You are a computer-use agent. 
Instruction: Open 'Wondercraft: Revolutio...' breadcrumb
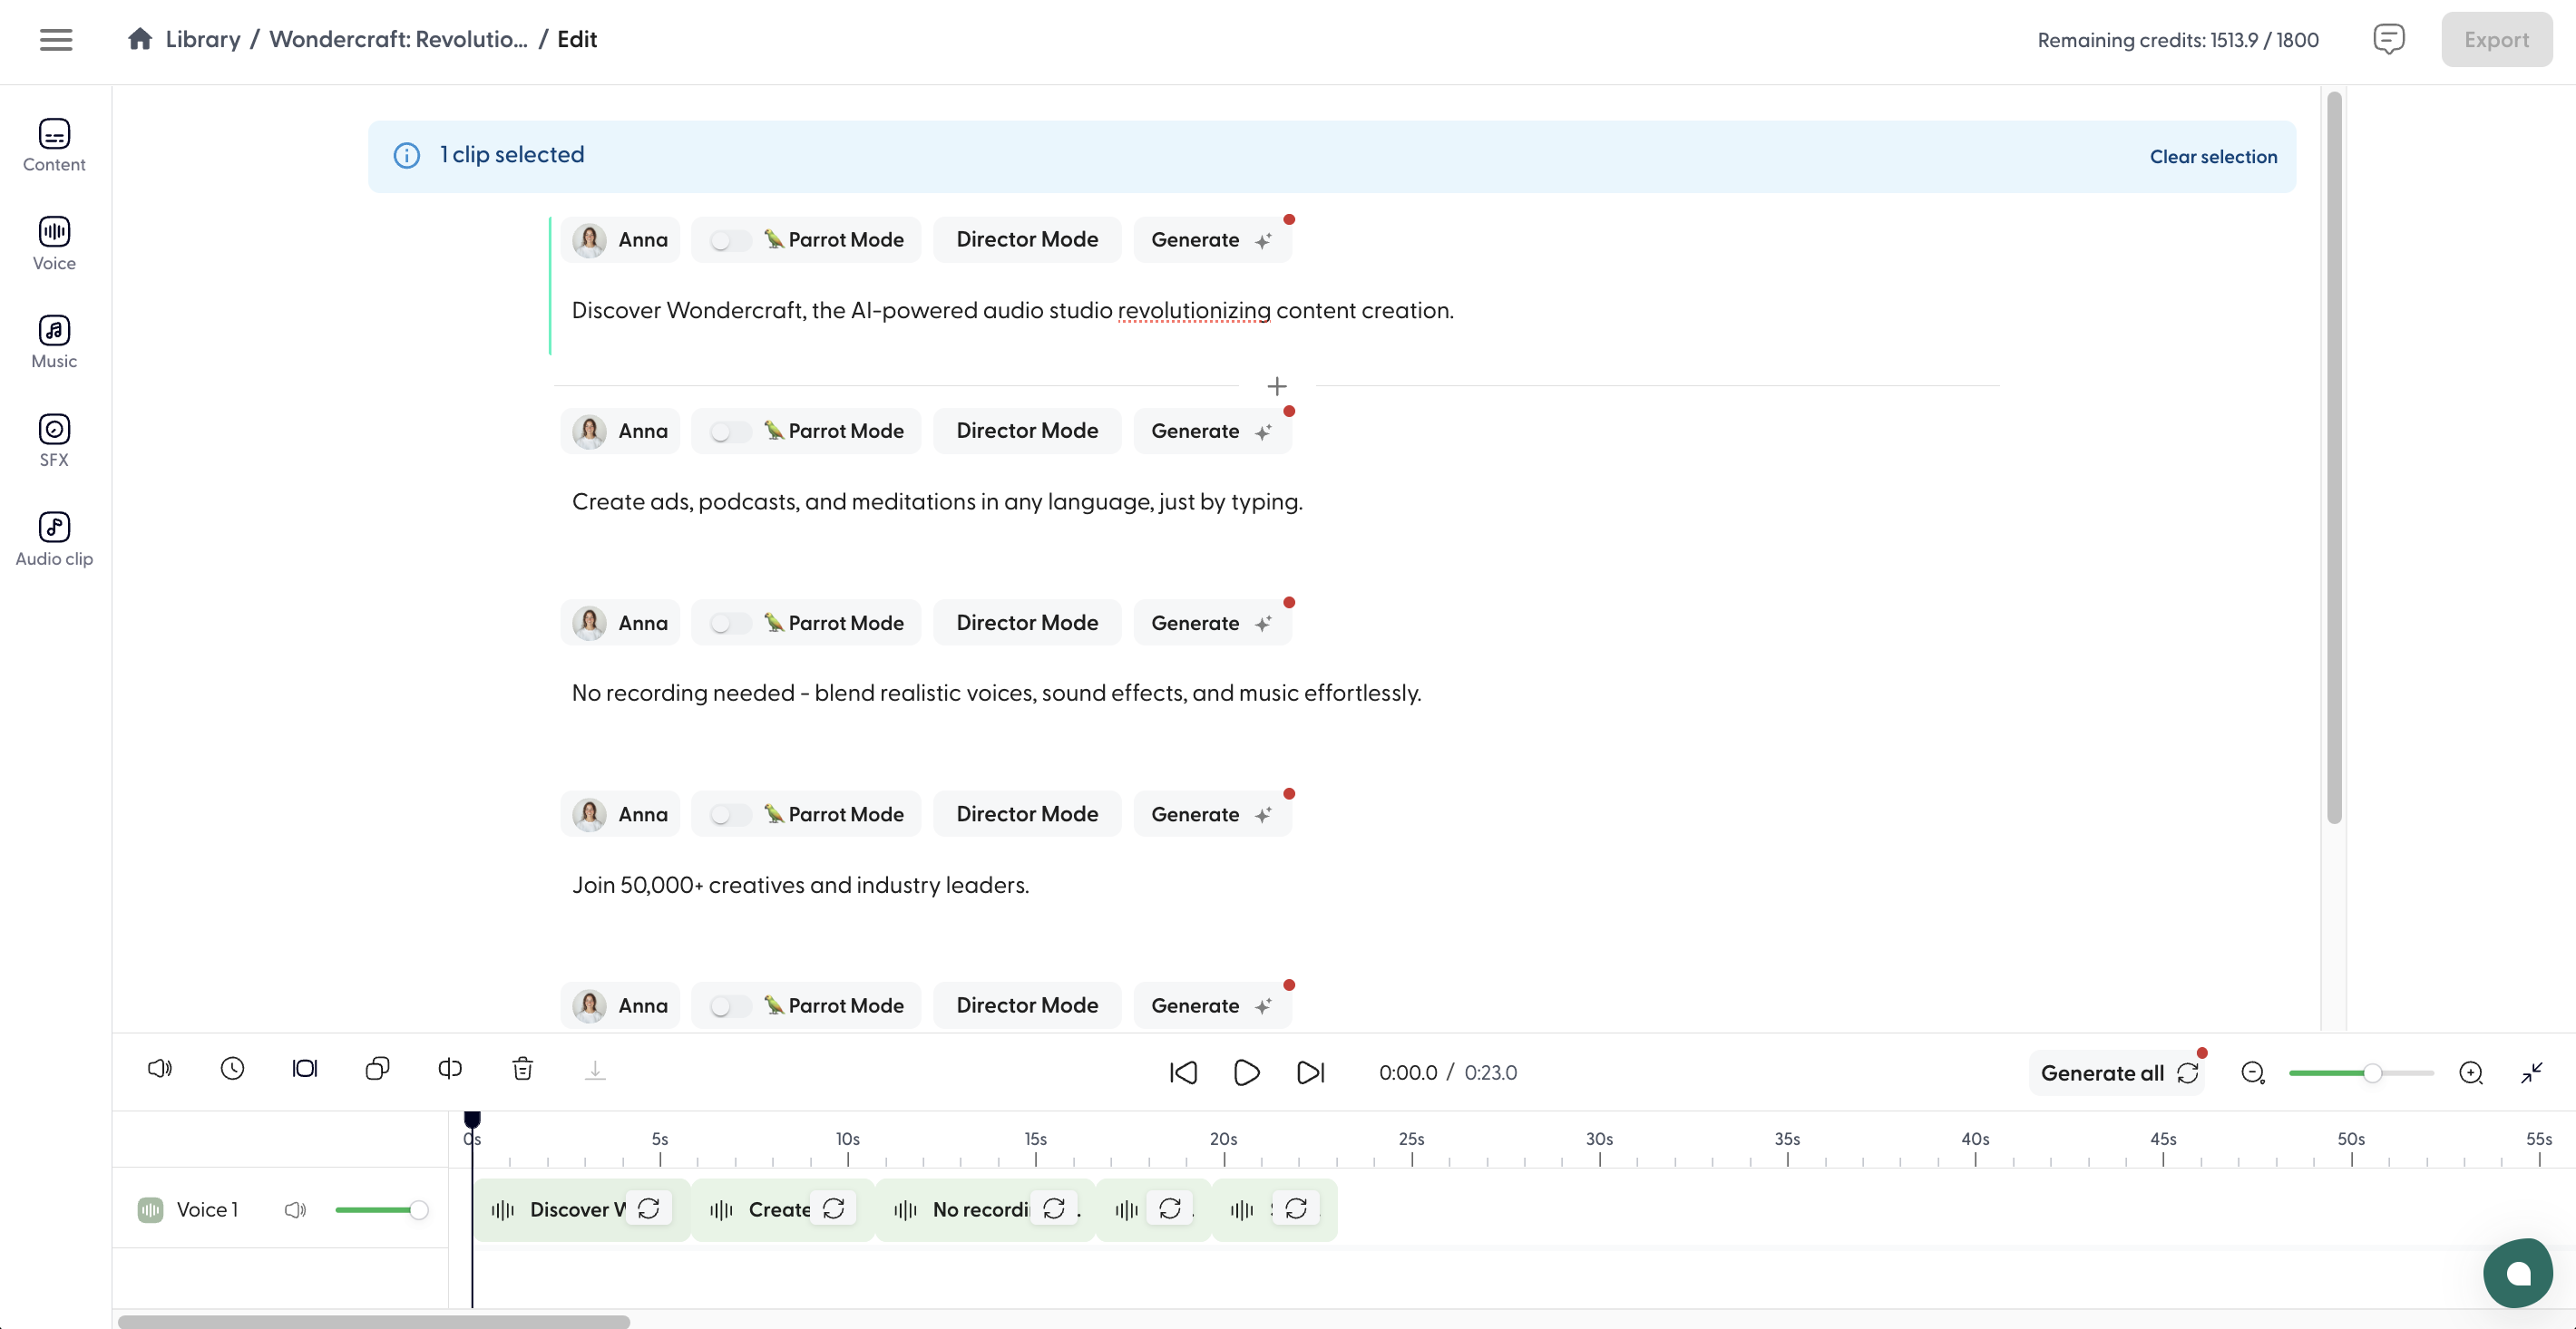[x=398, y=39]
